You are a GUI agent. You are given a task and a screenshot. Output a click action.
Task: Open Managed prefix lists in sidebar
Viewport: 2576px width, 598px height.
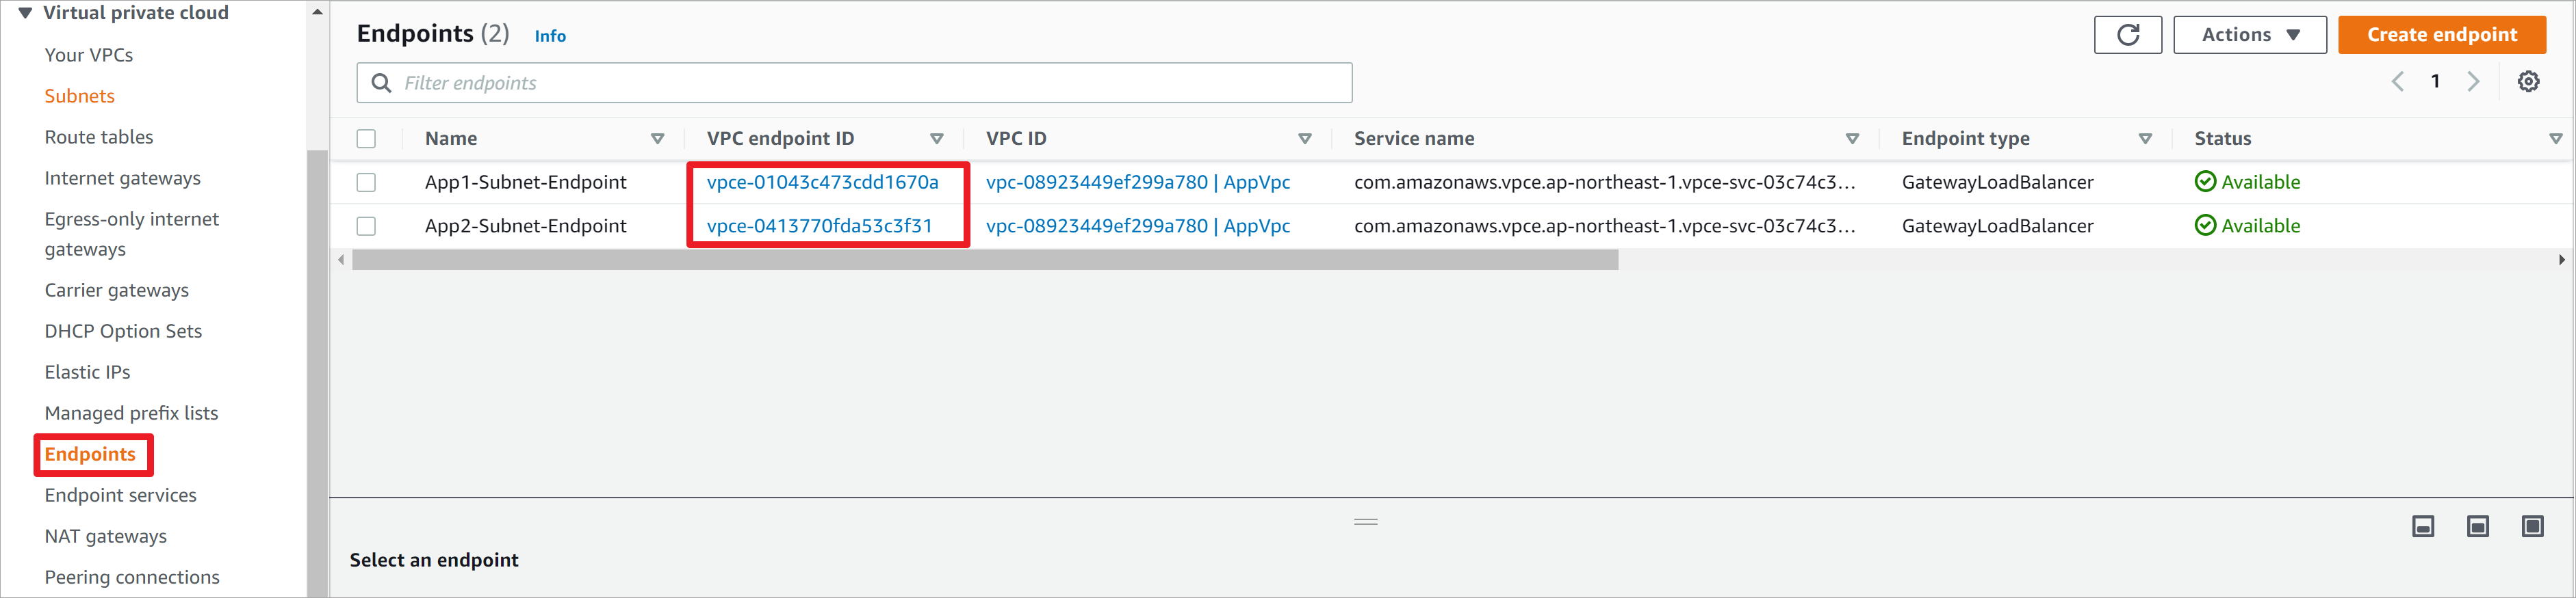tap(131, 412)
